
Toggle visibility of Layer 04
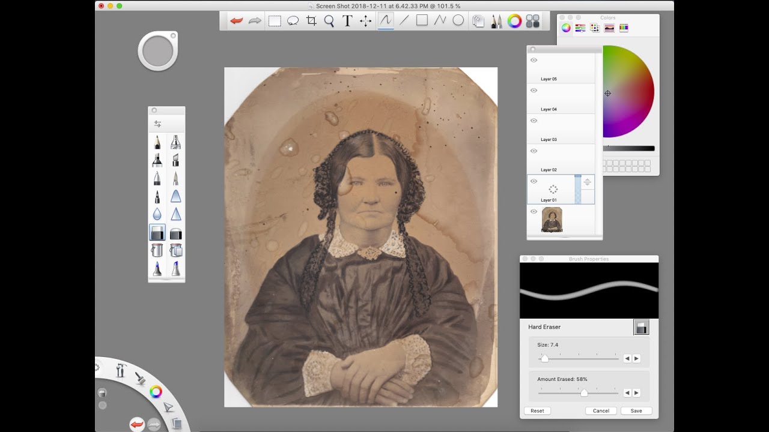(533, 91)
